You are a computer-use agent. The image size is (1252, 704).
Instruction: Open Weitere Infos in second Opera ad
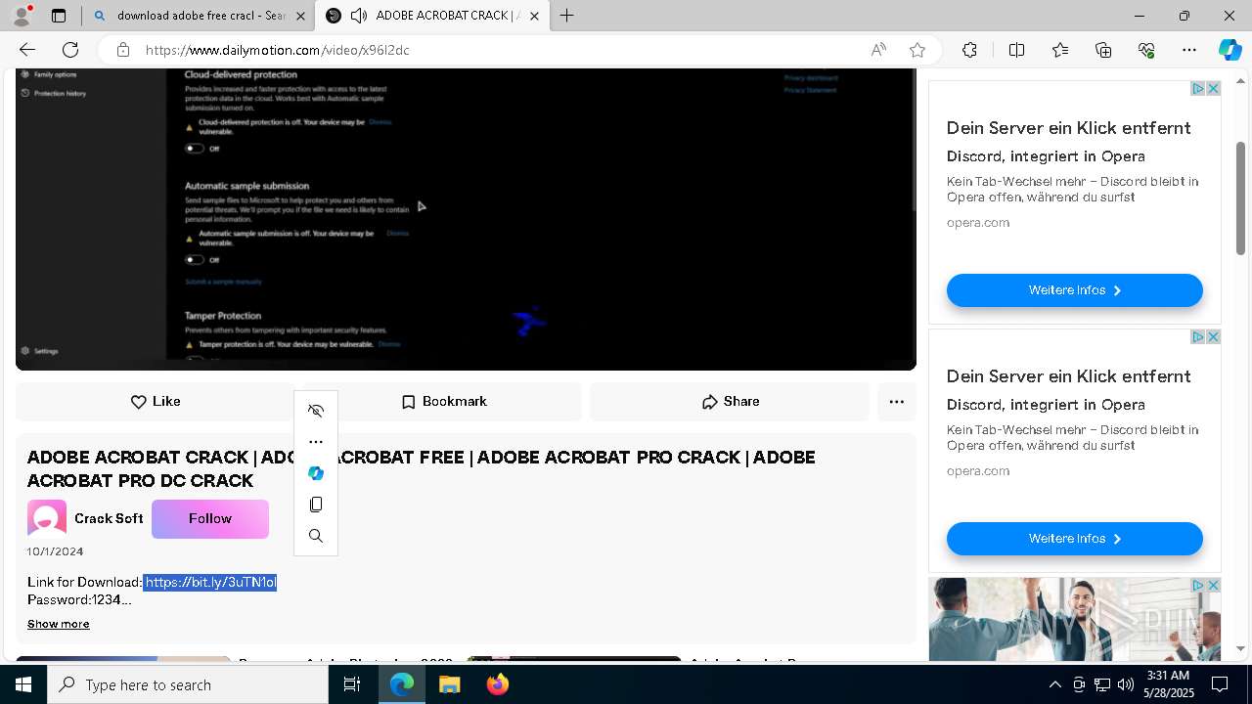pyautogui.click(x=1074, y=539)
